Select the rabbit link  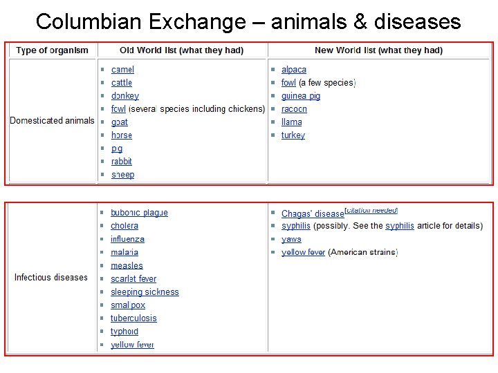coord(122,162)
